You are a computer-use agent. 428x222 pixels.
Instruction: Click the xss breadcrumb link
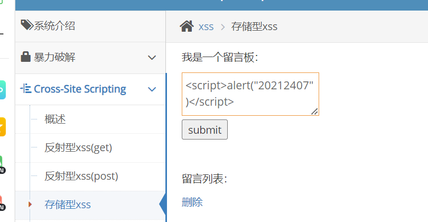[x=206, y=26]
